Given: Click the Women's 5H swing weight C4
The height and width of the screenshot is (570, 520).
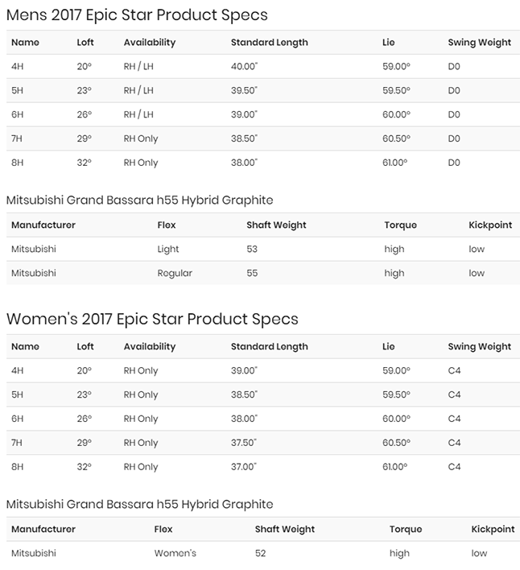Looking at the screenshot, I should point(454,394).
